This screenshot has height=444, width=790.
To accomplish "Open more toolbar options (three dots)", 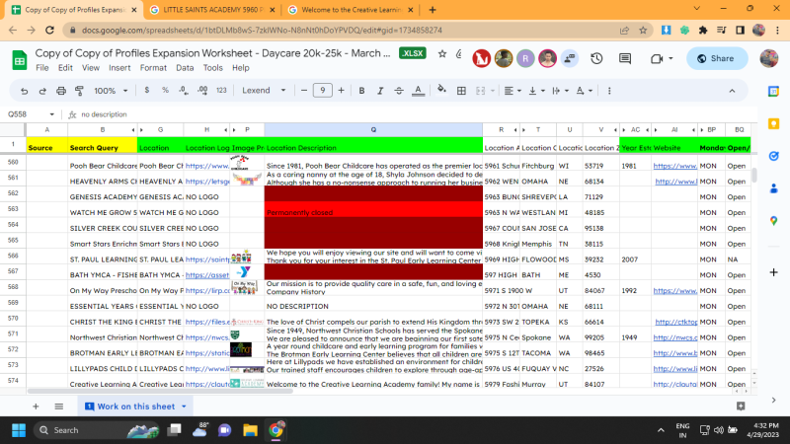I will (609, 91).
